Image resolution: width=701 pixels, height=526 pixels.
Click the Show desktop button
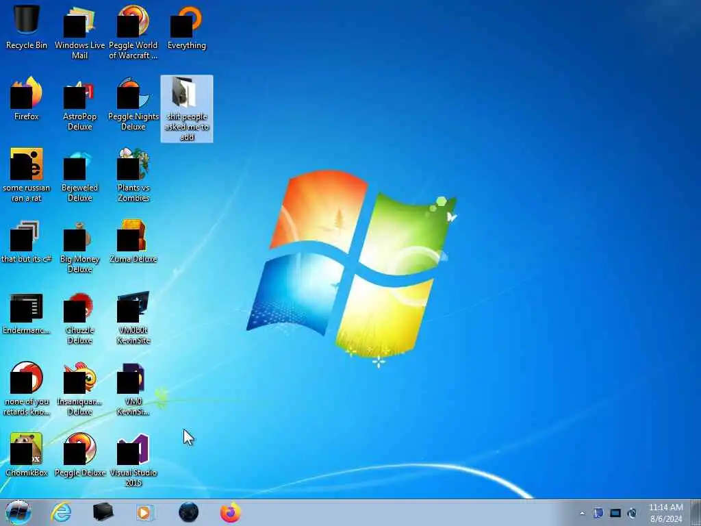click(696, 512)
